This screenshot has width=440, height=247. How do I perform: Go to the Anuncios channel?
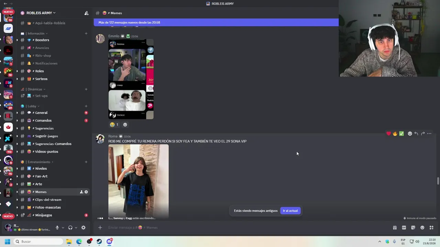(x=53, y=48)
